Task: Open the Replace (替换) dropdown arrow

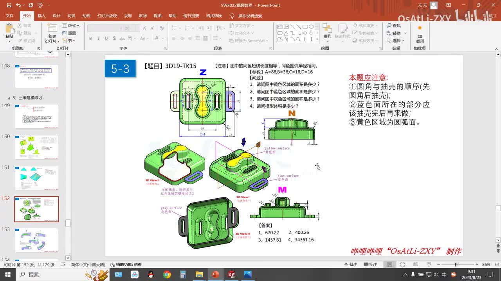Action: pos(405,33)
